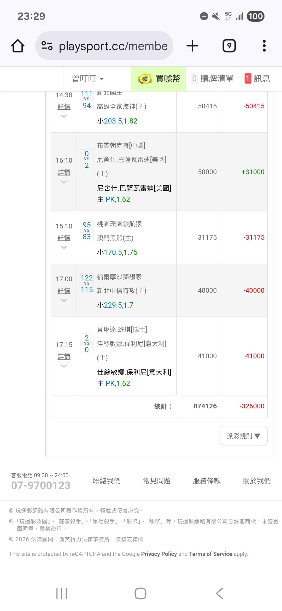The height and width of the screenshot is (611, 282).
Task: Expand the chevron under the 16:10 match
Action: [64, 182]
